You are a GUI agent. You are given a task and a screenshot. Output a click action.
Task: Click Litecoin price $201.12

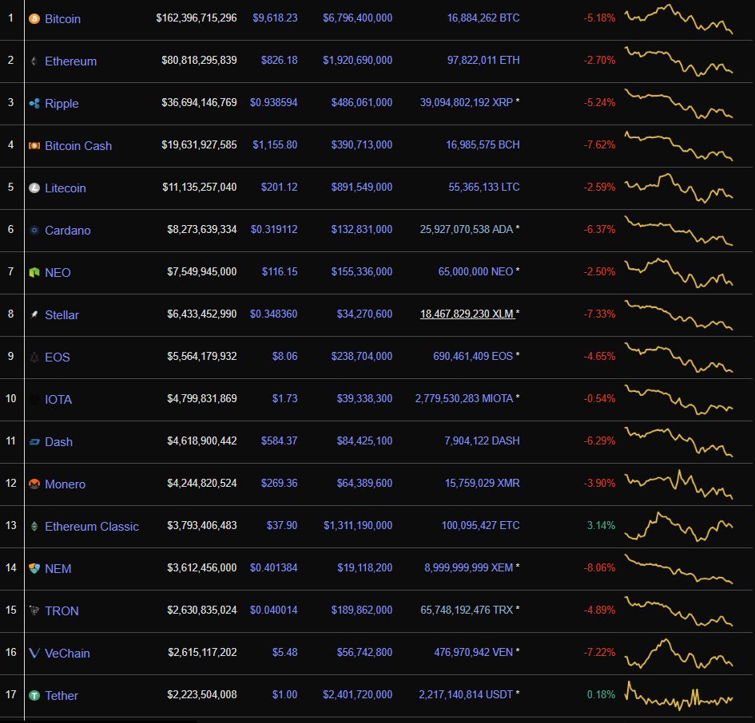point(280,187)
